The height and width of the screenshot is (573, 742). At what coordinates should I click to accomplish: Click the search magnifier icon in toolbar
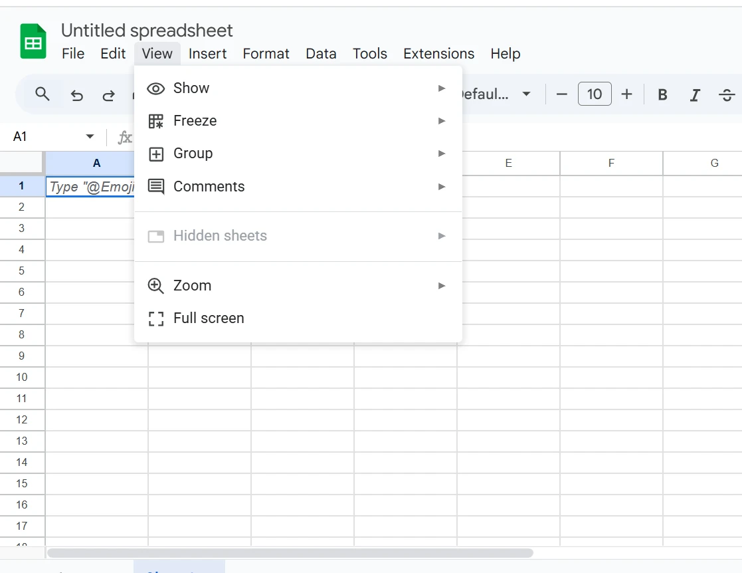tap(43, 94)
